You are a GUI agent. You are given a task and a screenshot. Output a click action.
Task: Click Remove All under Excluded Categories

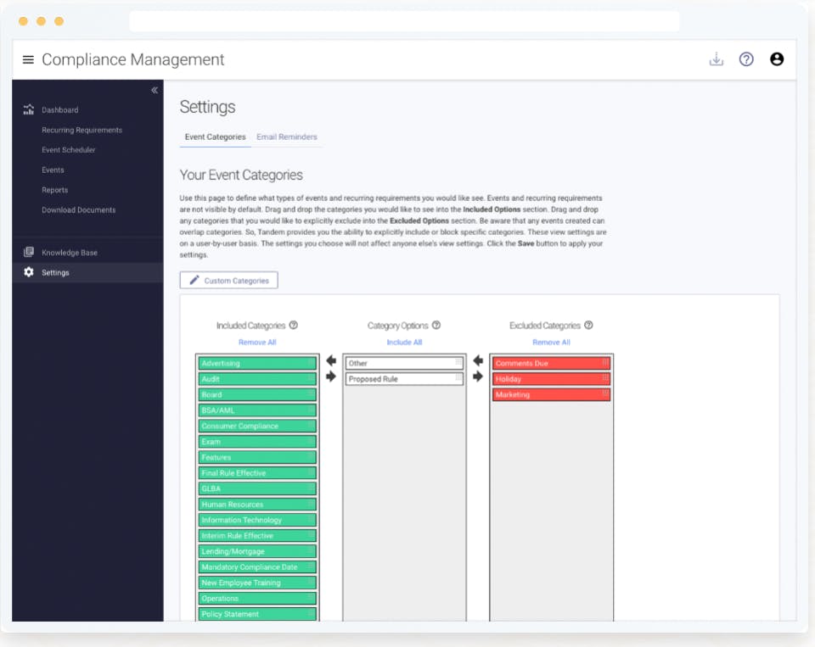(551, 343)
